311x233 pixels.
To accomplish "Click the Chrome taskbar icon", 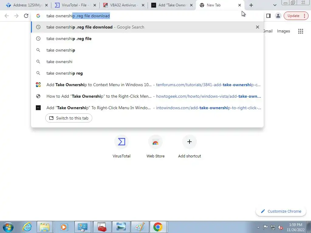I will coord(158,227).
